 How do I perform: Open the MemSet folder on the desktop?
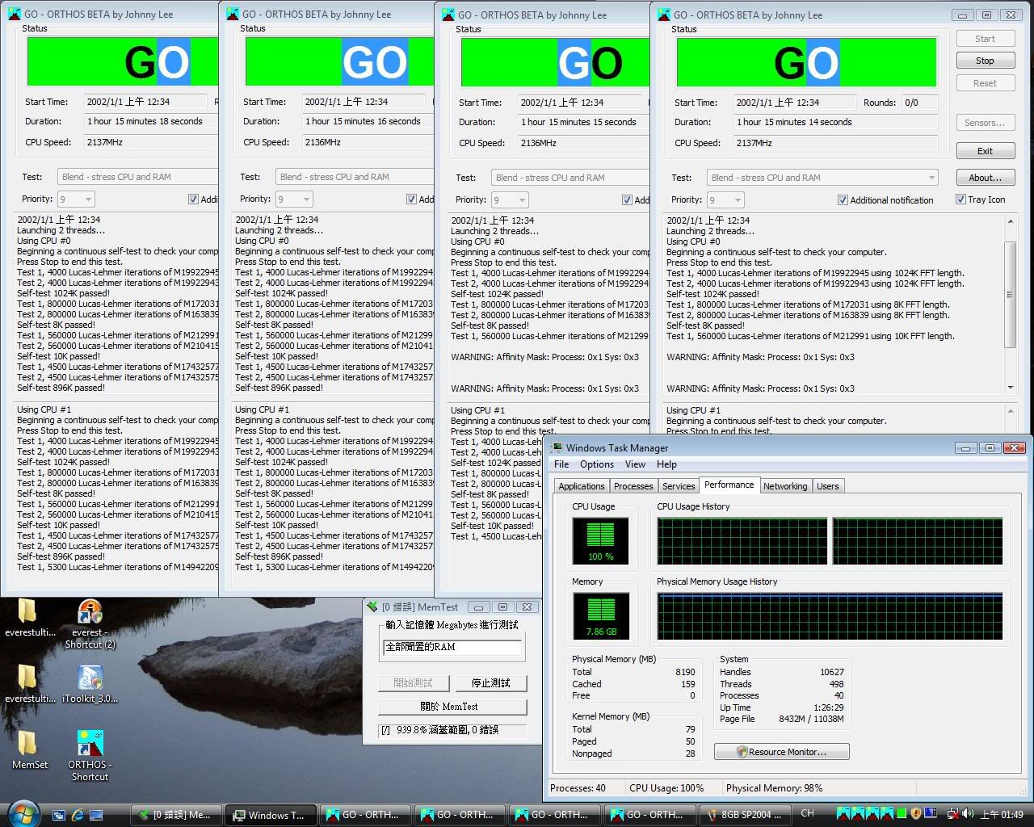(x=29, y=750)
